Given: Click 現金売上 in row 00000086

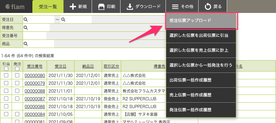Looking at the screenshot, I should [x=111, y=106].
